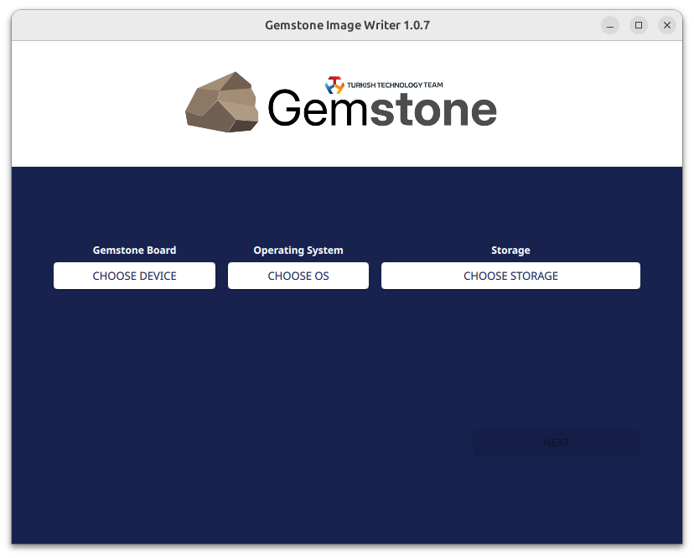Select the CHOOSE STORAGE button

pos(510,276)
